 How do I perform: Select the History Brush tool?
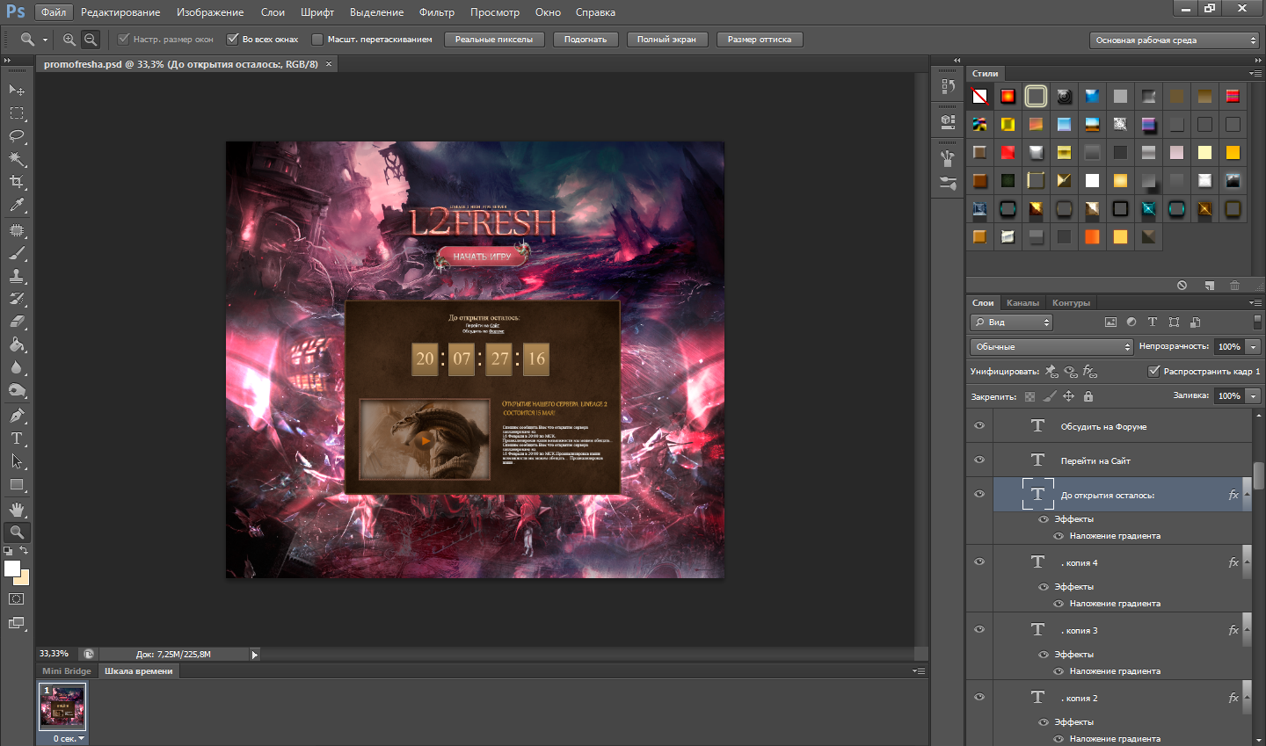point(17,299)
